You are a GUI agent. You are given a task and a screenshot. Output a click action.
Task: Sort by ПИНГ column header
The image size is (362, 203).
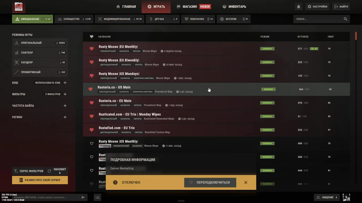(331, 37)
